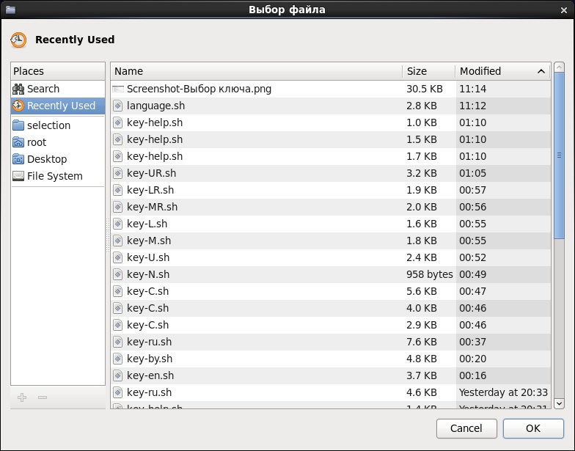Select key-C.sh sized 5.6 KB
Image resolution: width=575 pixels, height=451 pixels.
click(x=331, y=291)
